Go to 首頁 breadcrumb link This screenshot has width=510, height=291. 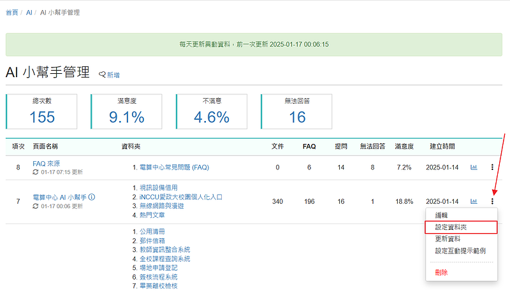point(12,12)
